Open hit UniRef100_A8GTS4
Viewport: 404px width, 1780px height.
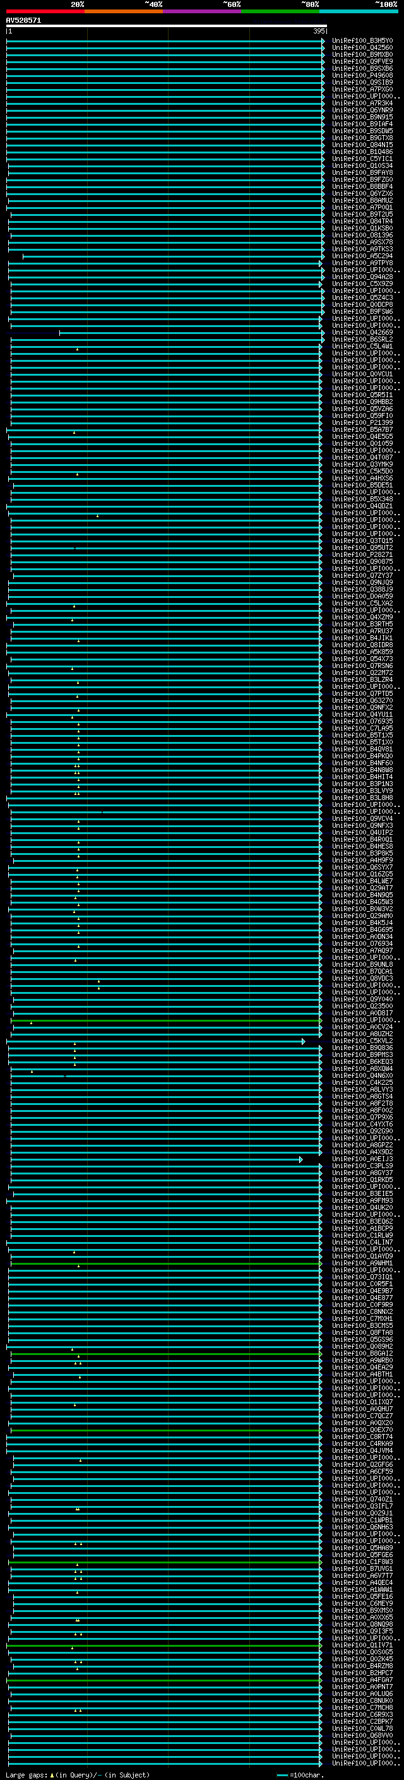pyautogui.click(x=362, y=1097)
